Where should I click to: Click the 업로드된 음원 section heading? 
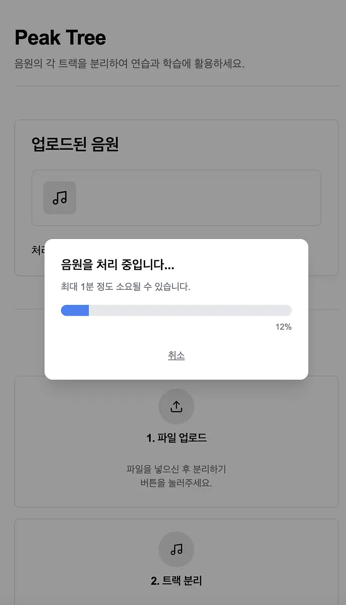[x=75, y=144]
